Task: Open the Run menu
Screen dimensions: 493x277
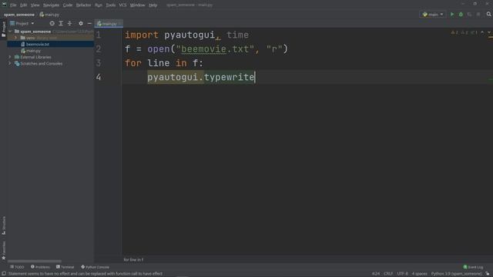Action: 99,5
